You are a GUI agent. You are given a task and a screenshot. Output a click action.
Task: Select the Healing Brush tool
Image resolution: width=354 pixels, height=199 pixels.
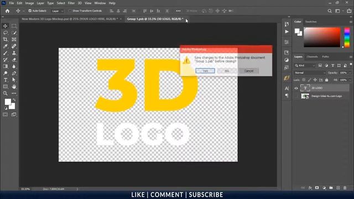point(14,46)
